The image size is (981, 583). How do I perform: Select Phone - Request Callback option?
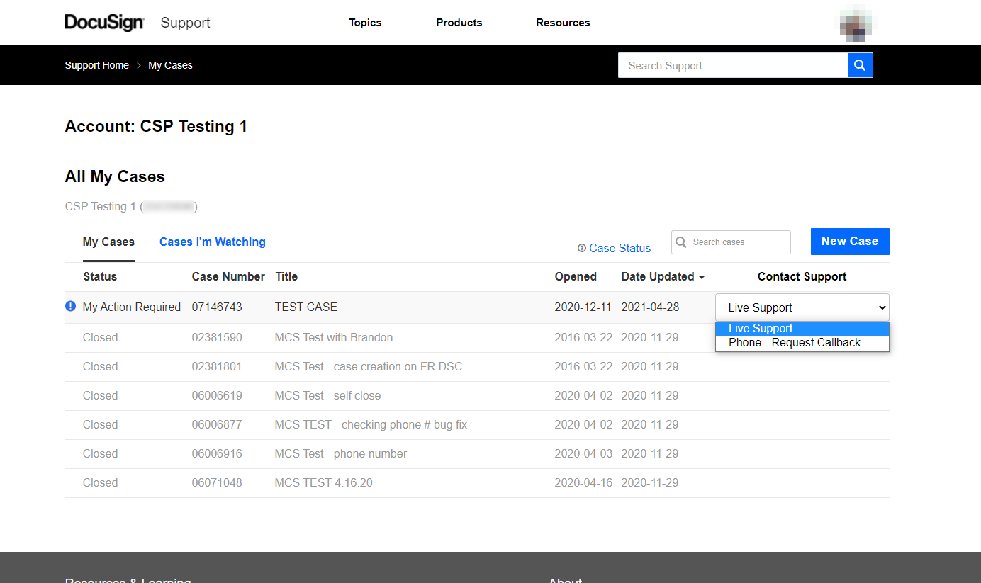(x=794, y=342)
